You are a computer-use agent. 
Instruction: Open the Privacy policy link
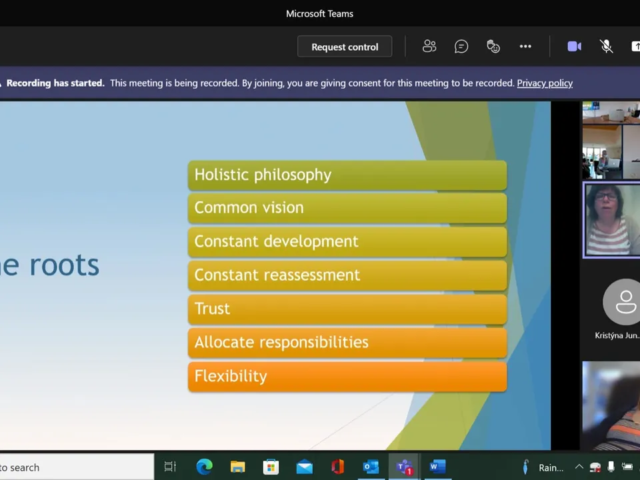[x=545, y=83]
